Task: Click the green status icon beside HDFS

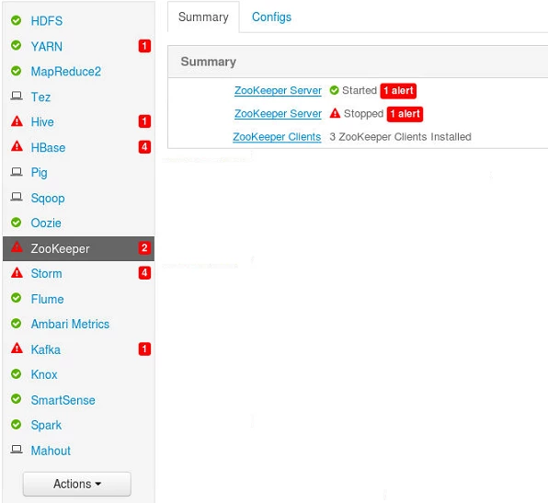Action: 16,20
